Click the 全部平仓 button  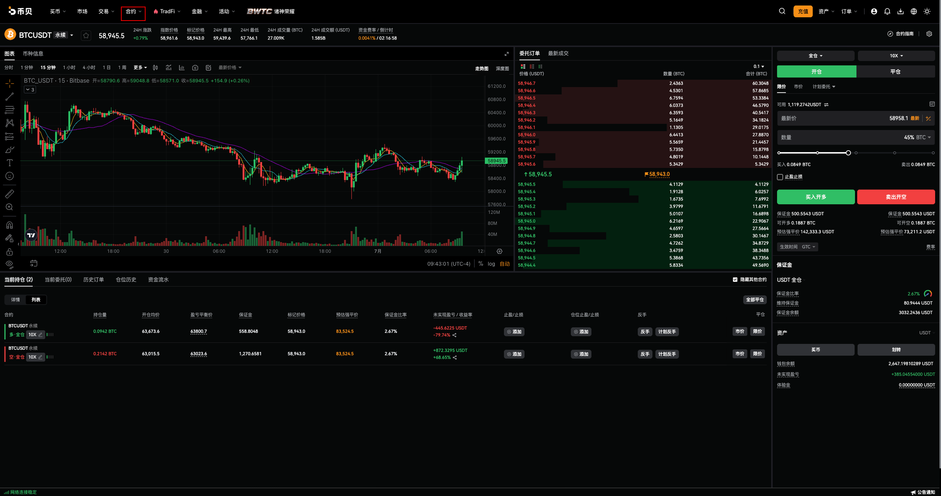(x=755, y=300)
